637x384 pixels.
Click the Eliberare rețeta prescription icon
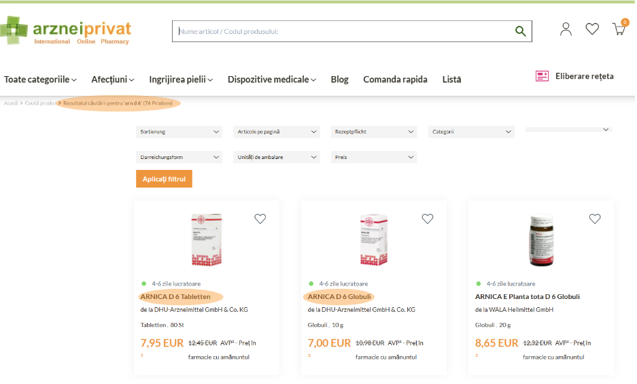pyautogui.click(x=542, y=76)
